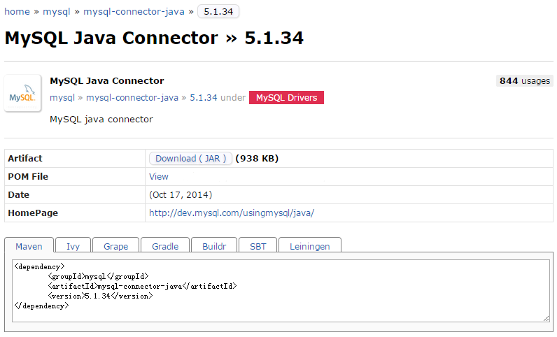Click the MySQL logo icon
This screenshot has width=557, height=337.
click(22, 94)
